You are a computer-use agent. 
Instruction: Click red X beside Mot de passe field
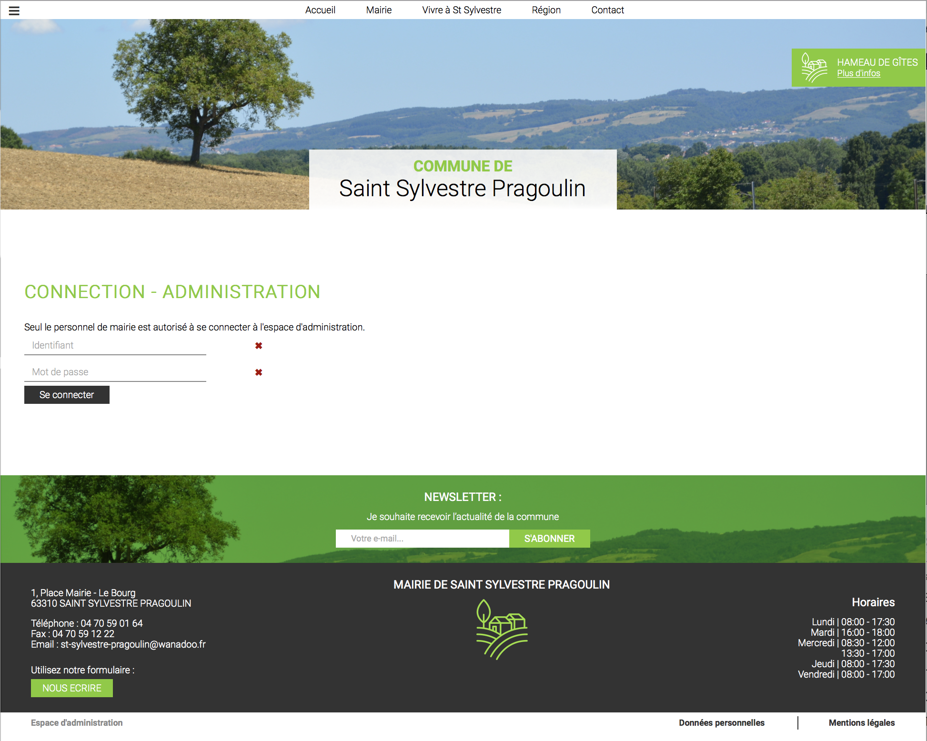coord(259,372)
